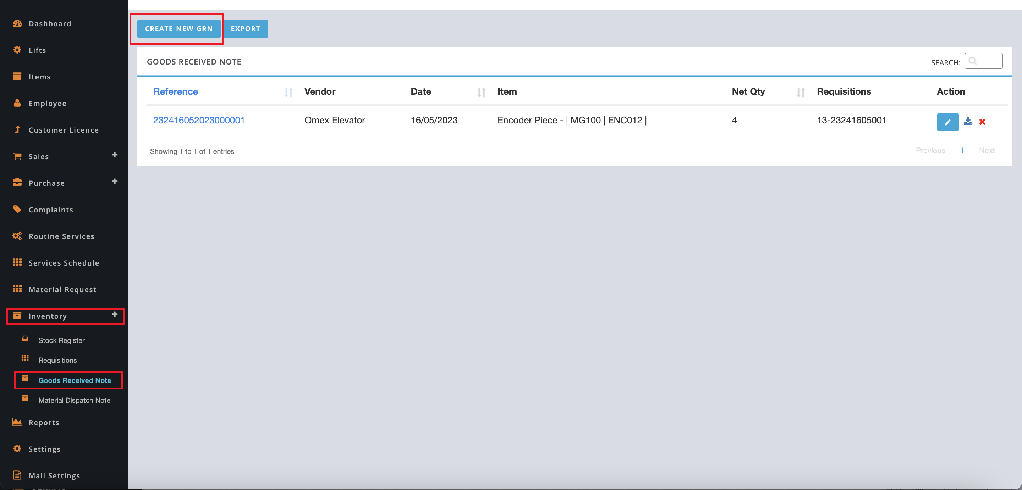Click the Item column header
This screenshot has height=490, width=1022.
[507, 91]
